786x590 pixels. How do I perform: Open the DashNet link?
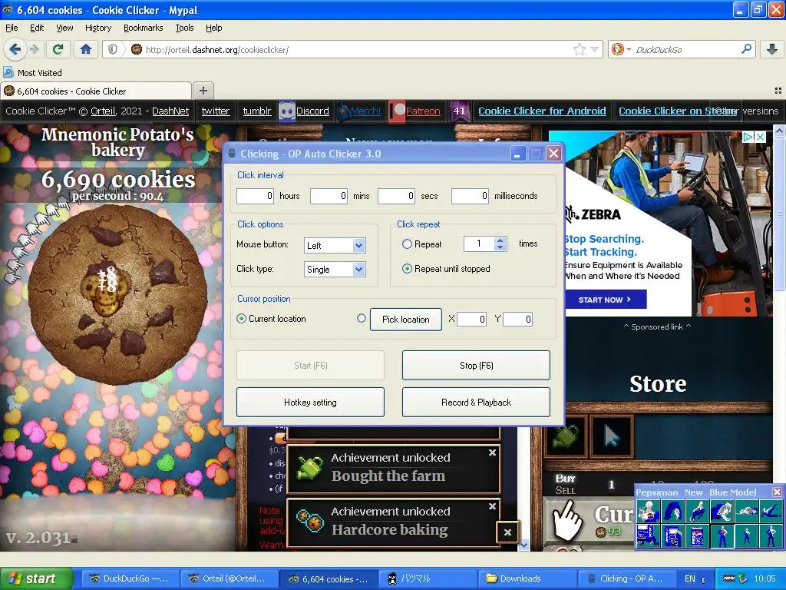click(x=170, y=111)
